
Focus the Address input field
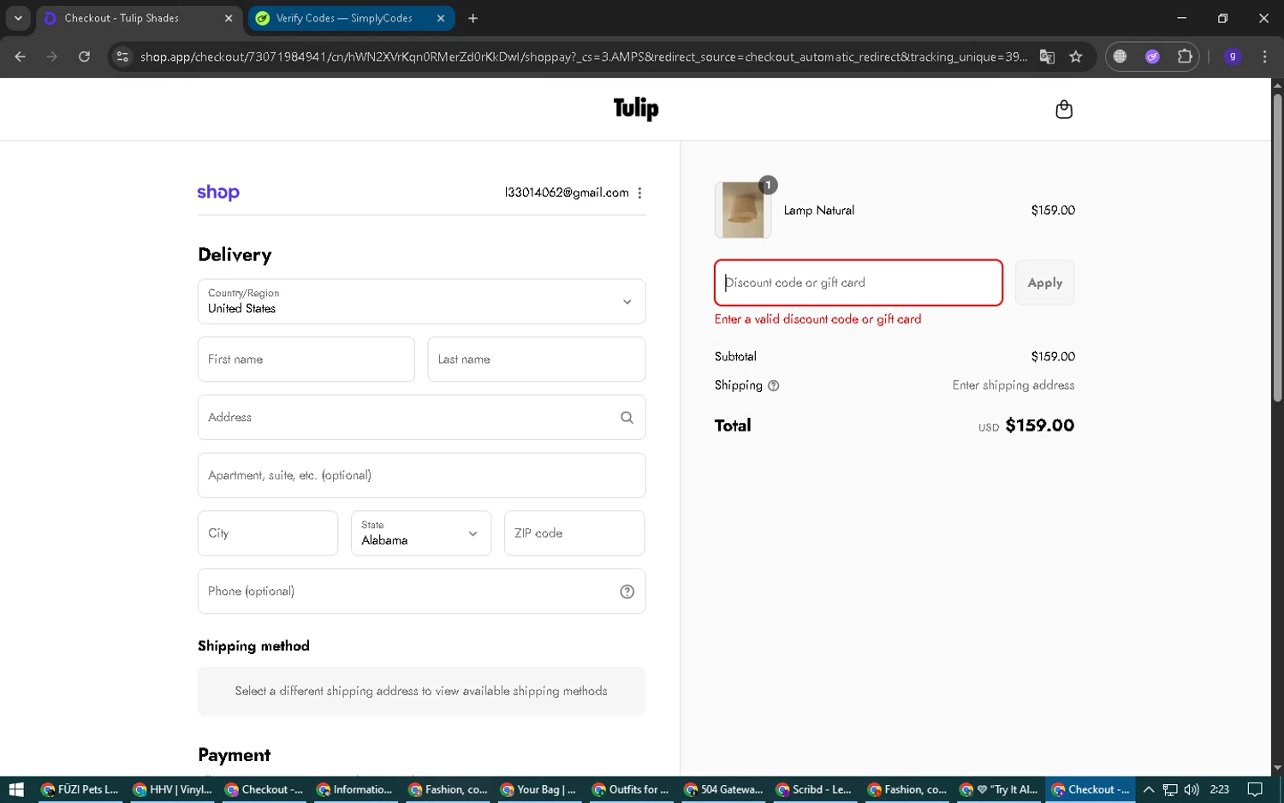(x=421, y=417)
